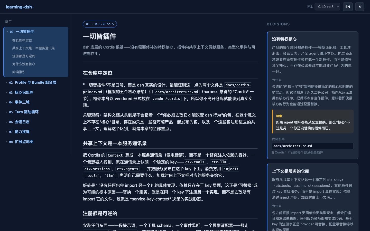This screenshot has height=231, width=370.
Task: Click the inline code ctx.tools
Action: click(195, 162)
